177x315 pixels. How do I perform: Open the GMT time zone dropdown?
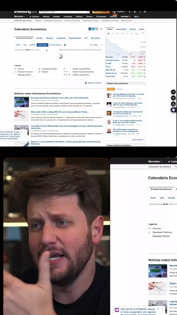pyautogui.click(x=35, y=50)
